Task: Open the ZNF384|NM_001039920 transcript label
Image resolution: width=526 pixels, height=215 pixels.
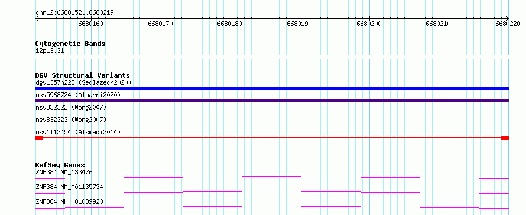Action: coord(69,201)
